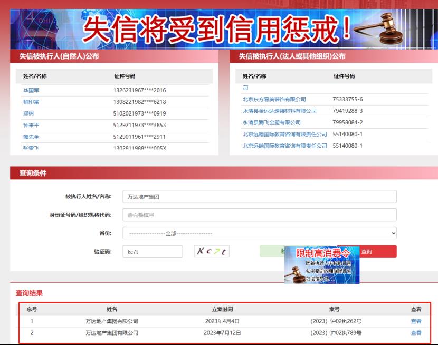Click the 验证码: field label
The width and height of the screenshot is (438, 345).
coord(103,252)
